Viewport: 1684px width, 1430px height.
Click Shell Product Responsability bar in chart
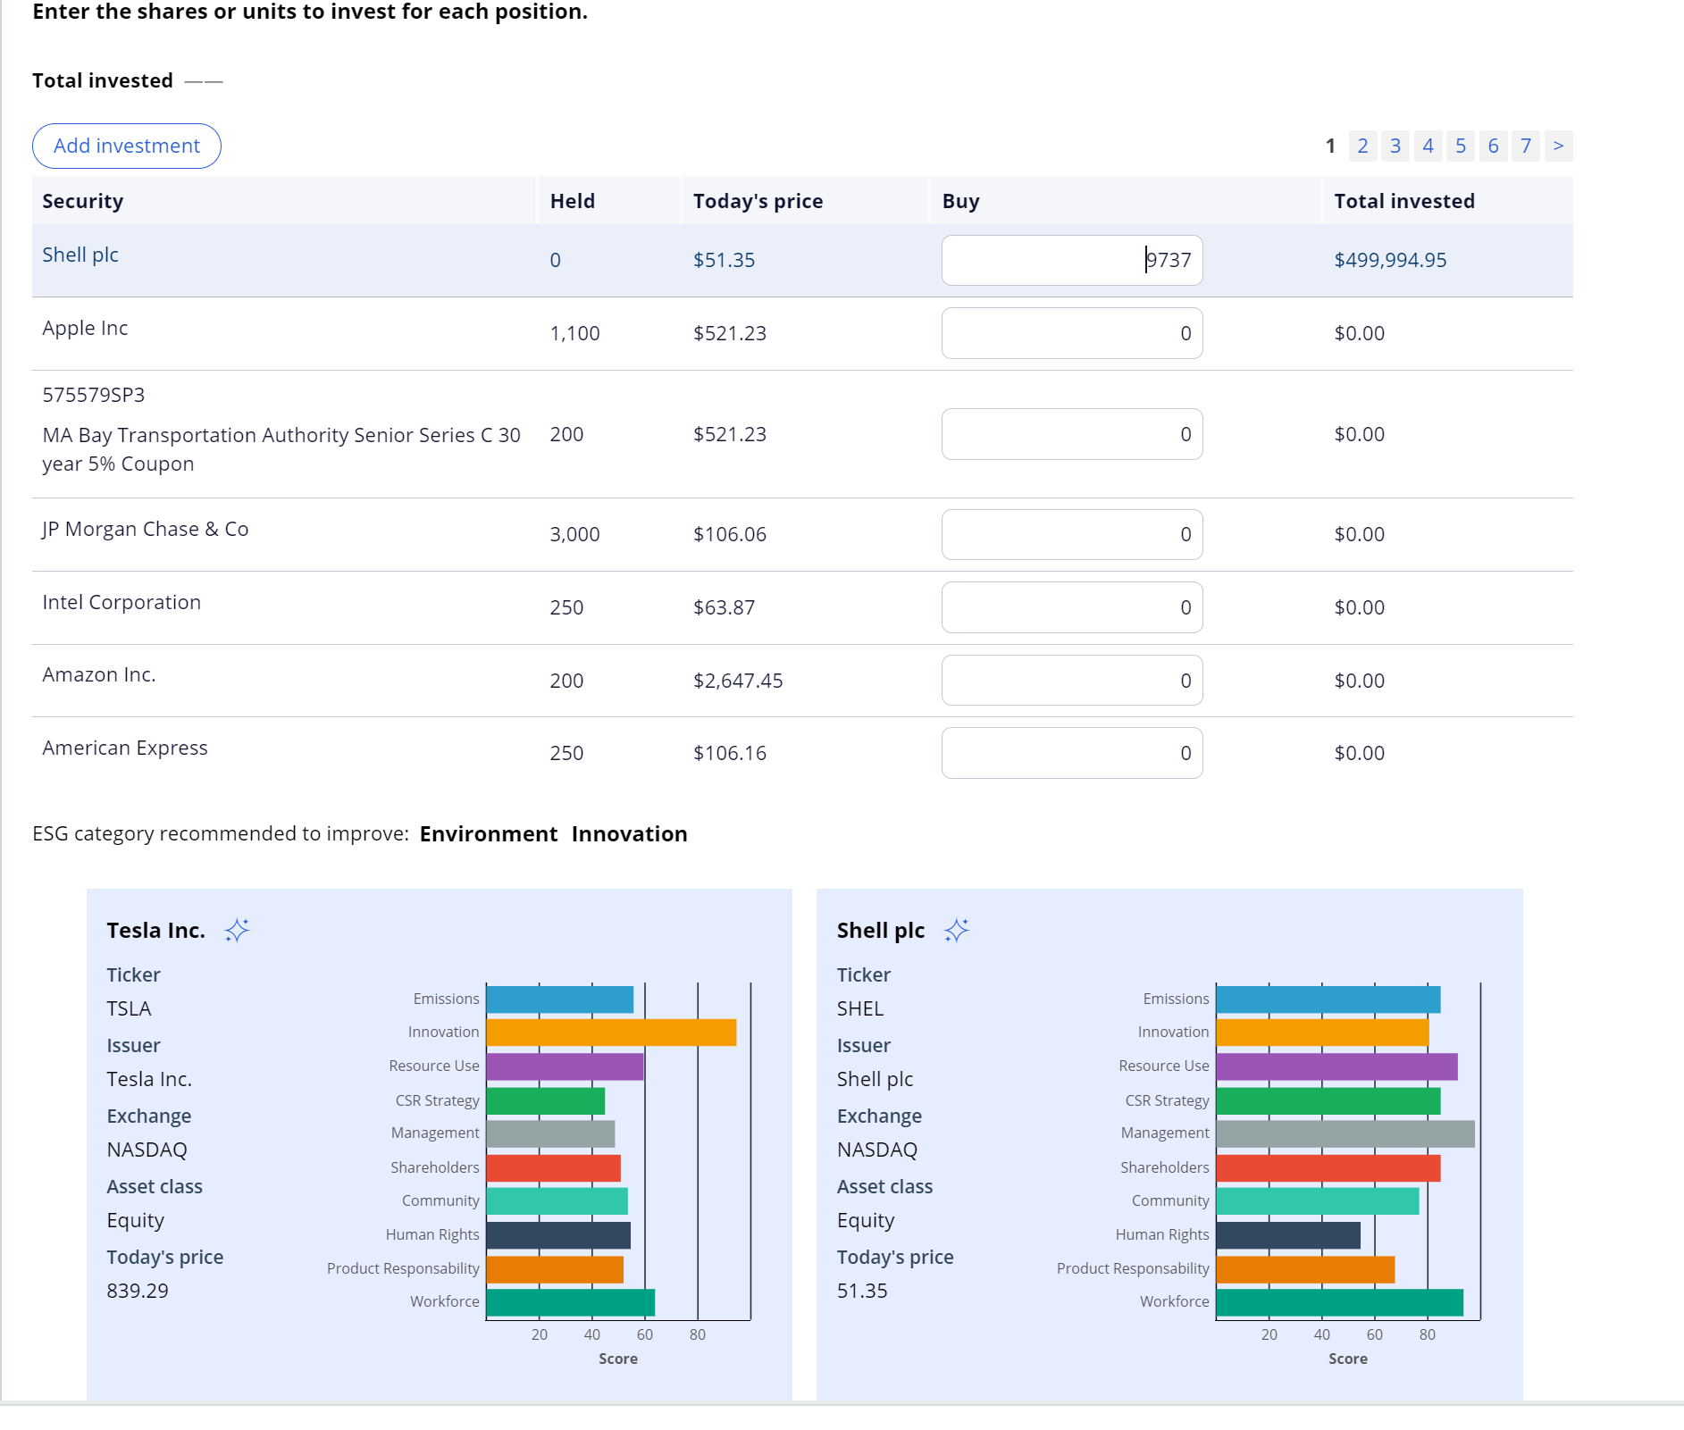[1305, 1269]
